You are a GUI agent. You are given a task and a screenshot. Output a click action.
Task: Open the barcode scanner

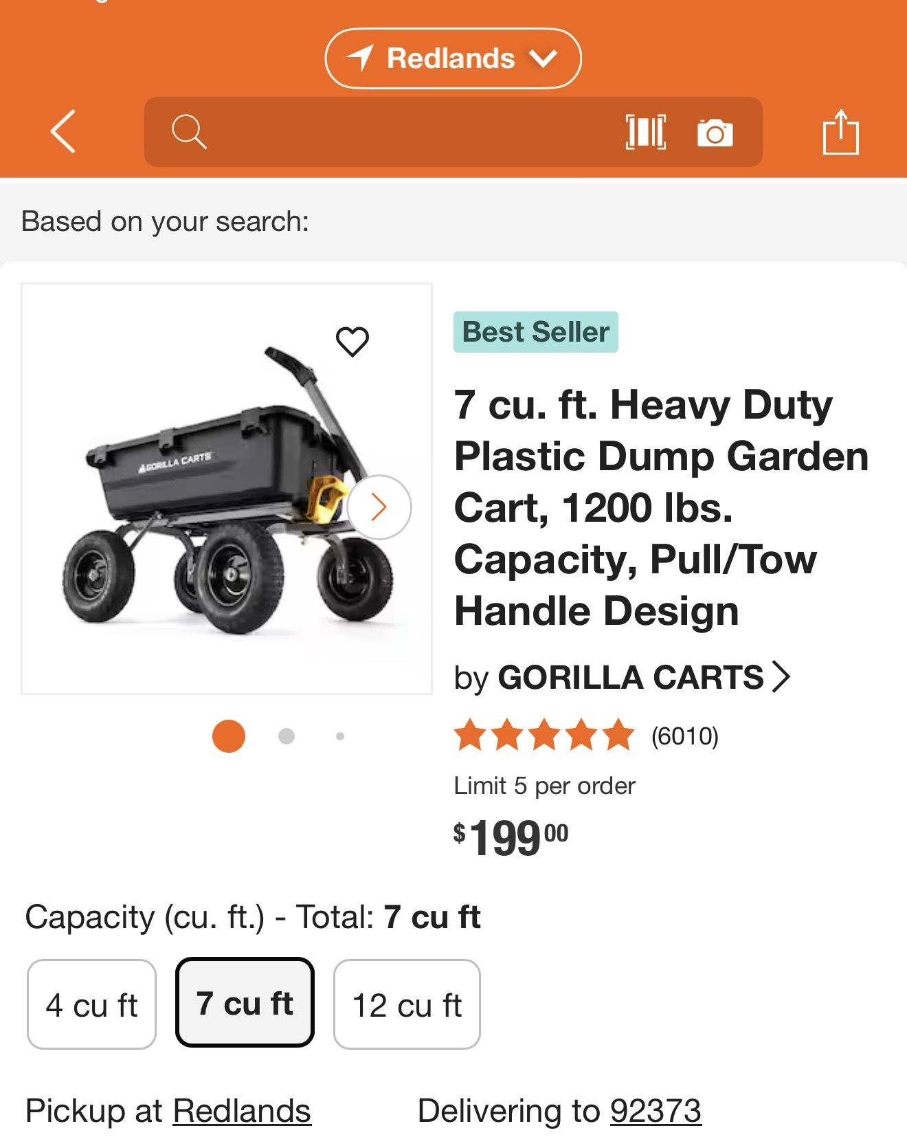click(x=645, y=131)
